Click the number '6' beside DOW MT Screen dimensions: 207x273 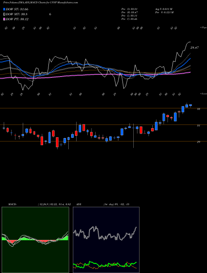[50, 14]
